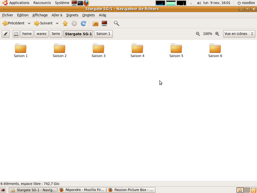This screenshot has height=193, width=257.
Task: Switch to 'Passion Picture Box' taskbar window
Action: (x=131, y=190)
